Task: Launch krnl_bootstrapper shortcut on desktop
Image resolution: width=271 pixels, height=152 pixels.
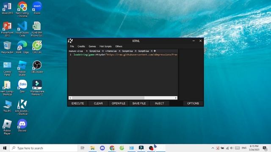Action: [22, 108]
